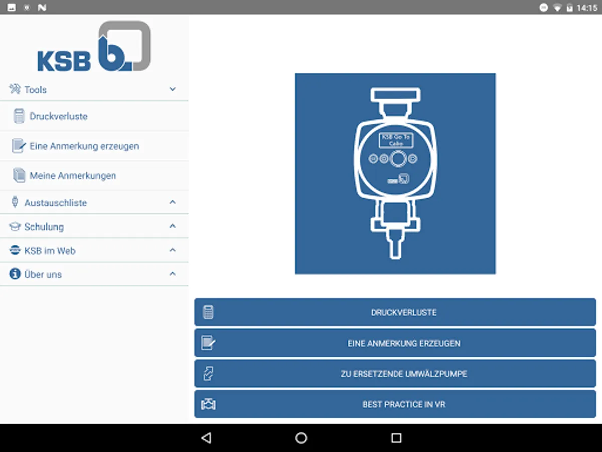Click the pump icon beside Austauschliste

point(15,202)
